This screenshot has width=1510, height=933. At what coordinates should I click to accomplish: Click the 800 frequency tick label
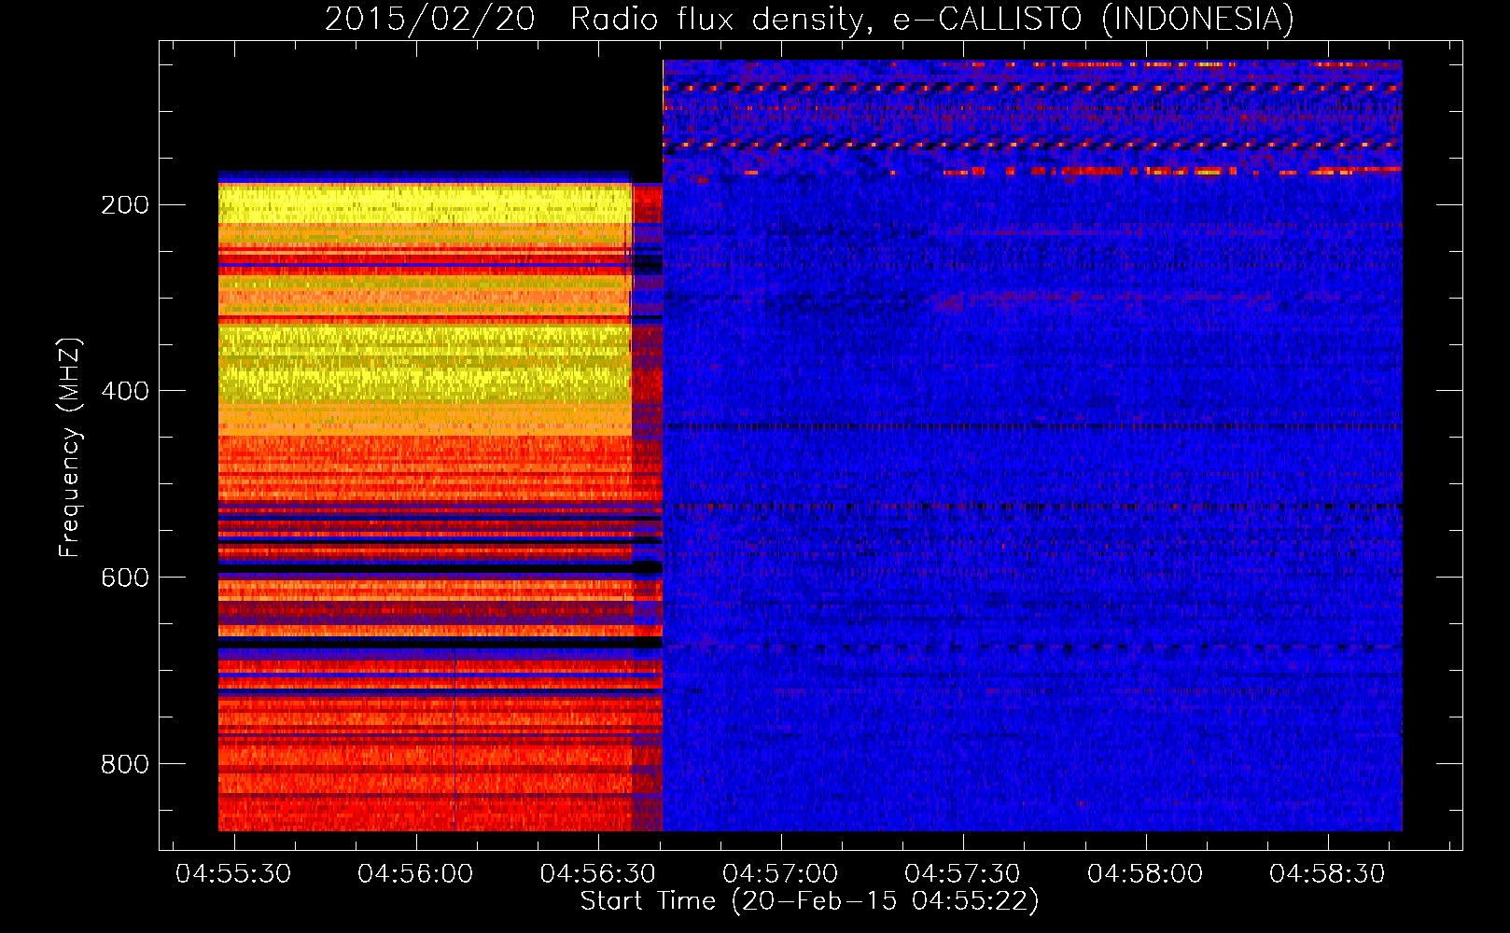pyautogui.click(x=125, y=764)
